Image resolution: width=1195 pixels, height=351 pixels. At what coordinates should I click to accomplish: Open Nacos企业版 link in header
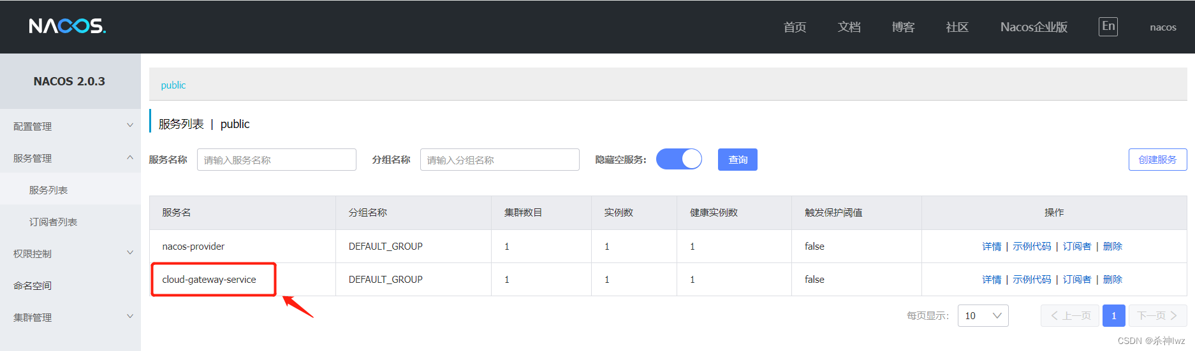pos(1034,27)
